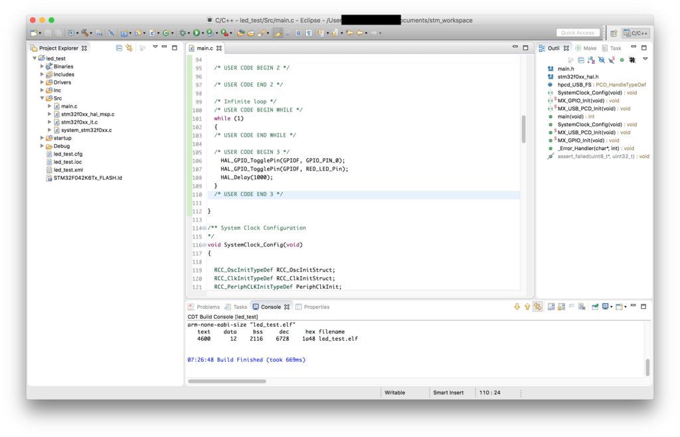
Task: Select led_test.cfg file
Action: click(x=68, y=154)
